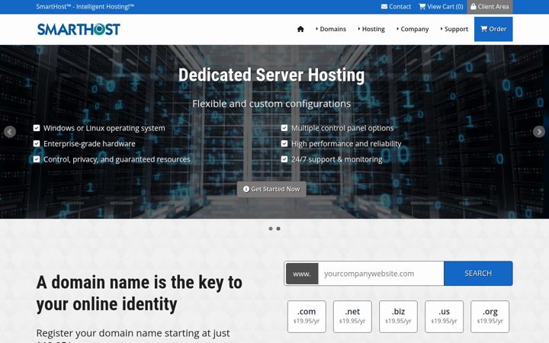The height and width of the screenshot is (343, 549).
Task: Click checkbox next to 24/7 support & monitoring
Action: [284, 159]
